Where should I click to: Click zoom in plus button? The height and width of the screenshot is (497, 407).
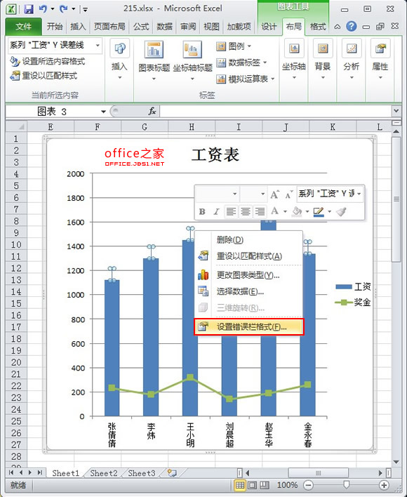(384, 485)
